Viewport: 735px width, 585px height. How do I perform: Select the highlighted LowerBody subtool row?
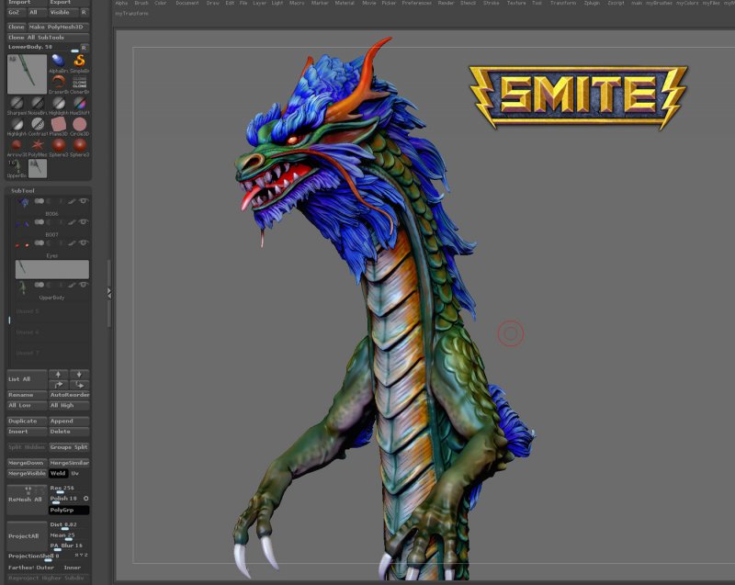click(x=52, y=269)
